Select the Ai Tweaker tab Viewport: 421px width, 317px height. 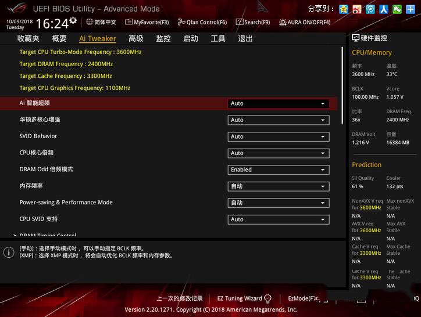click(x=98, y=39)
